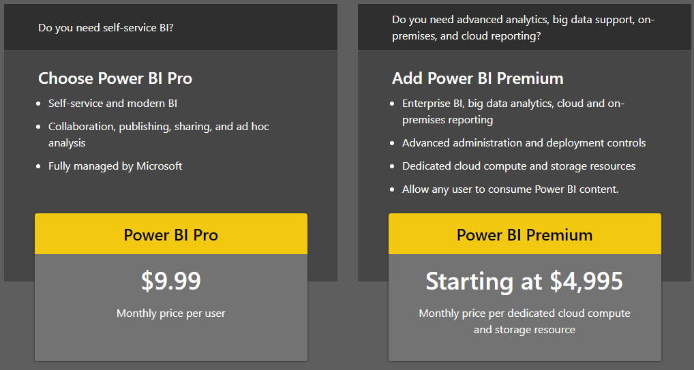
Task: Click the "Starting at $4,995" price
Action: pos(524,281)
